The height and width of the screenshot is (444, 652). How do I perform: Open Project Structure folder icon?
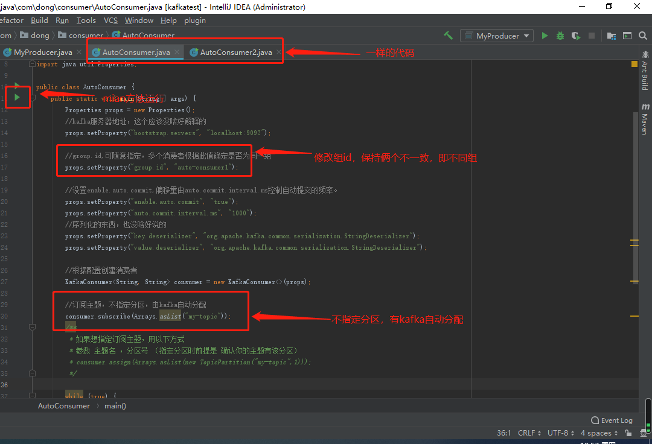[611, 36]
